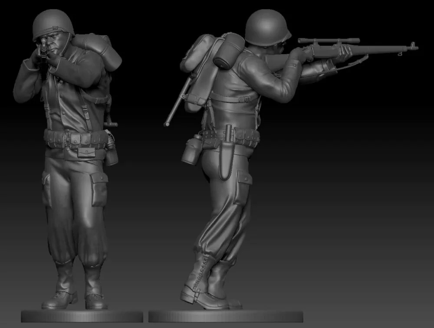This screenshot has height=328, width=434.
Task: Click the sheathed knife on the side-view soldier's belt
Action: [227, 157]
